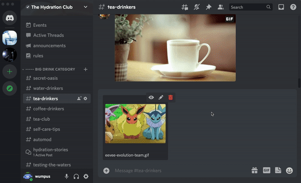Create invite for tea-drinkers

click(79, 98)
